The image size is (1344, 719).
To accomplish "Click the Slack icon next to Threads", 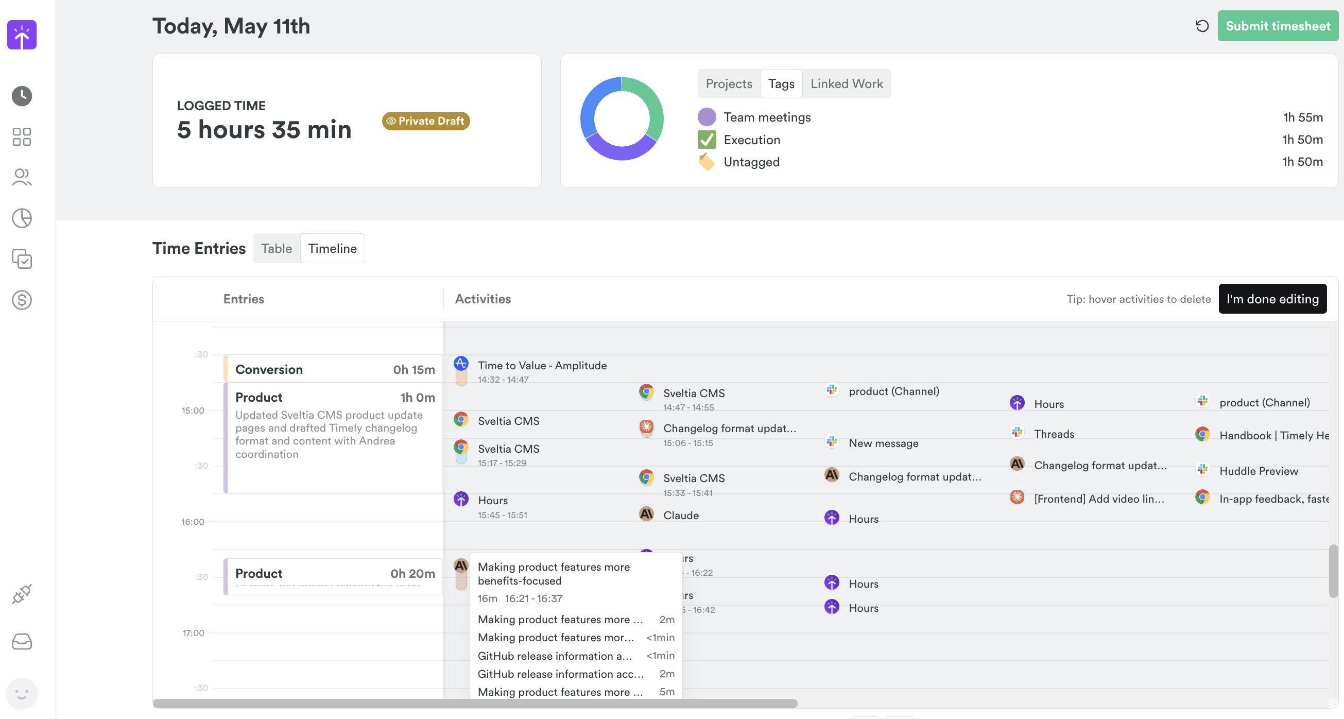I will tap(1017, 432).
